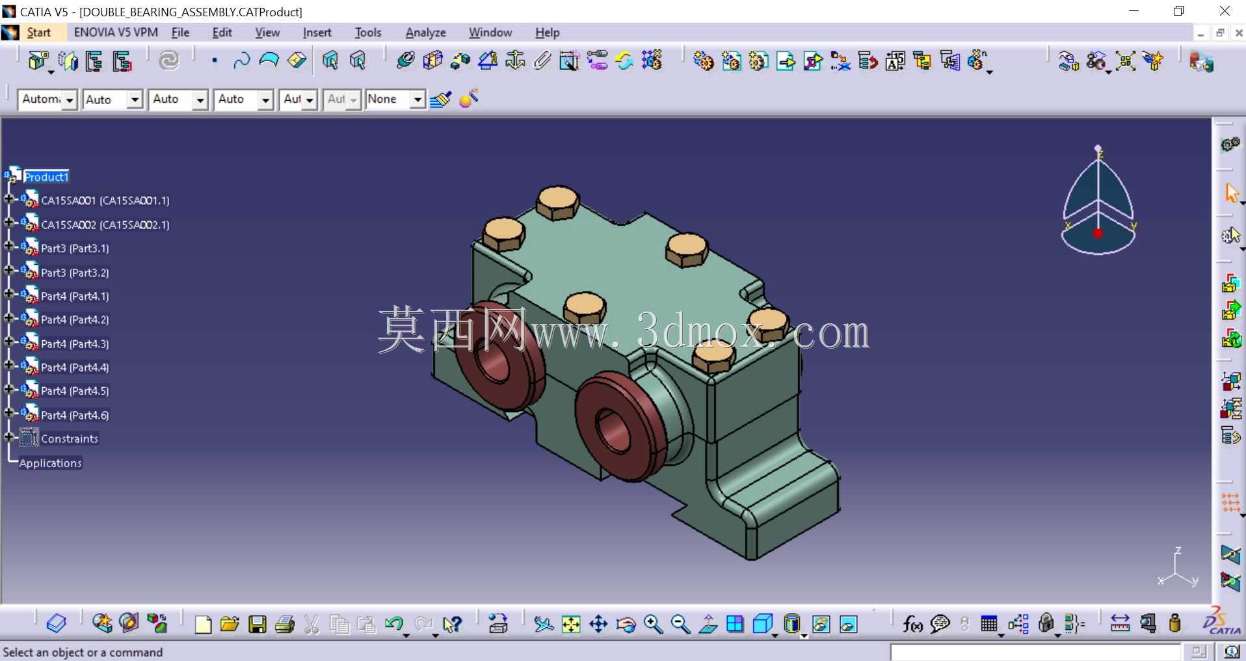1246x661 pixels.
Task: Click the Fit All In view icon
Action: point(571,625)
